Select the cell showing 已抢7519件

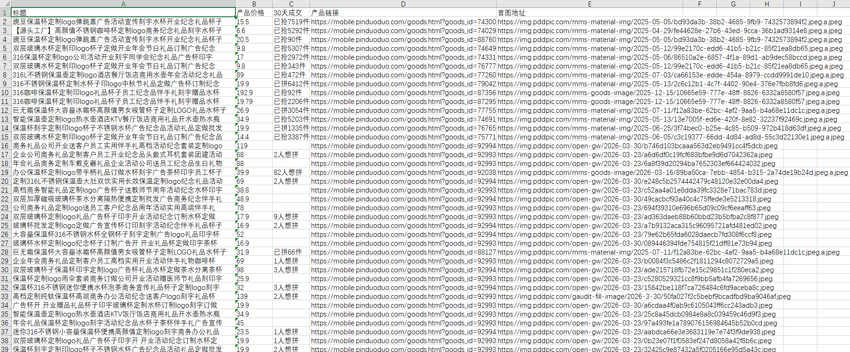pyautogui.click(x=291, y=22)
